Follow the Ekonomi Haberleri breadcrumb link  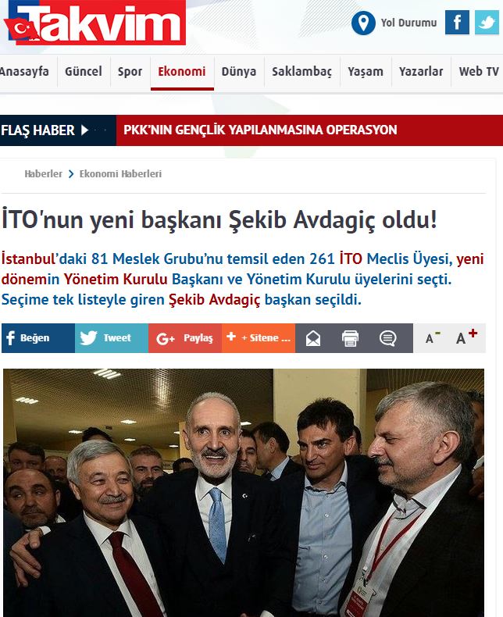(x=120, y=174)
